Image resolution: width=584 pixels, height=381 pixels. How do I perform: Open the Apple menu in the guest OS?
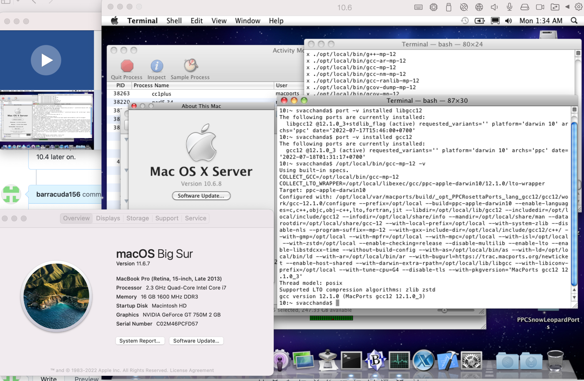tap(114, 21)
